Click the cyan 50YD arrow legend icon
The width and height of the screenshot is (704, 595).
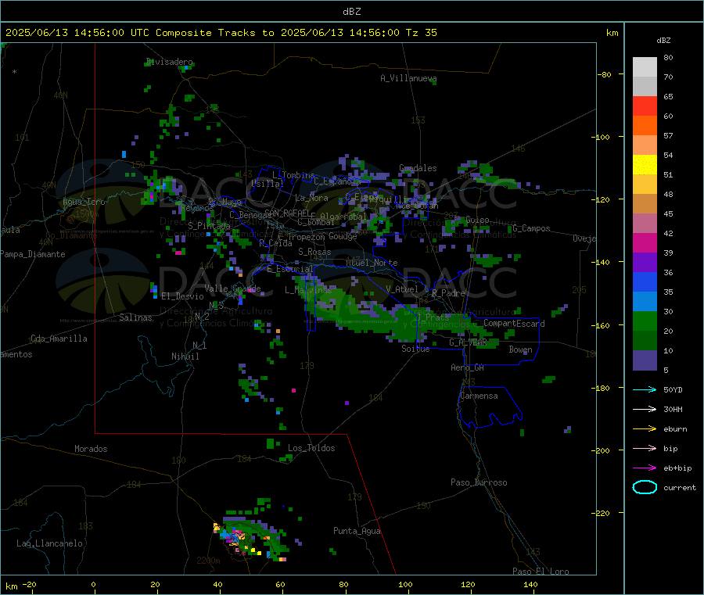645,389
